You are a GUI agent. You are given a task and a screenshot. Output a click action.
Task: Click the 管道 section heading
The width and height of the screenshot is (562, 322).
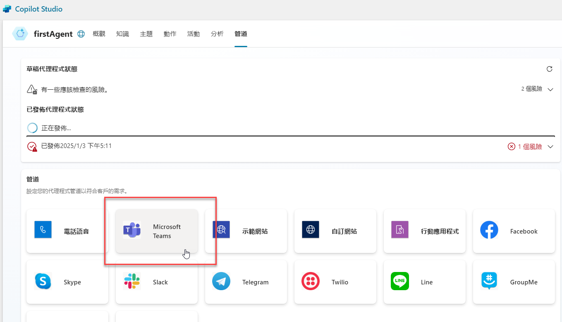tap(33, 179)
